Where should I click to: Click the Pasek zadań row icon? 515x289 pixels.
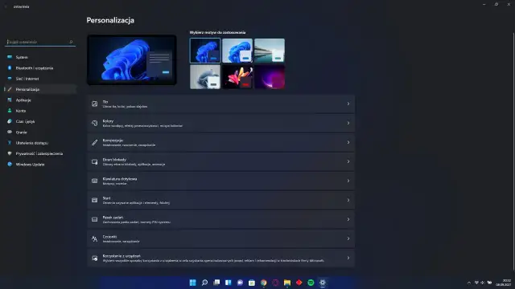tap(95, 219)
